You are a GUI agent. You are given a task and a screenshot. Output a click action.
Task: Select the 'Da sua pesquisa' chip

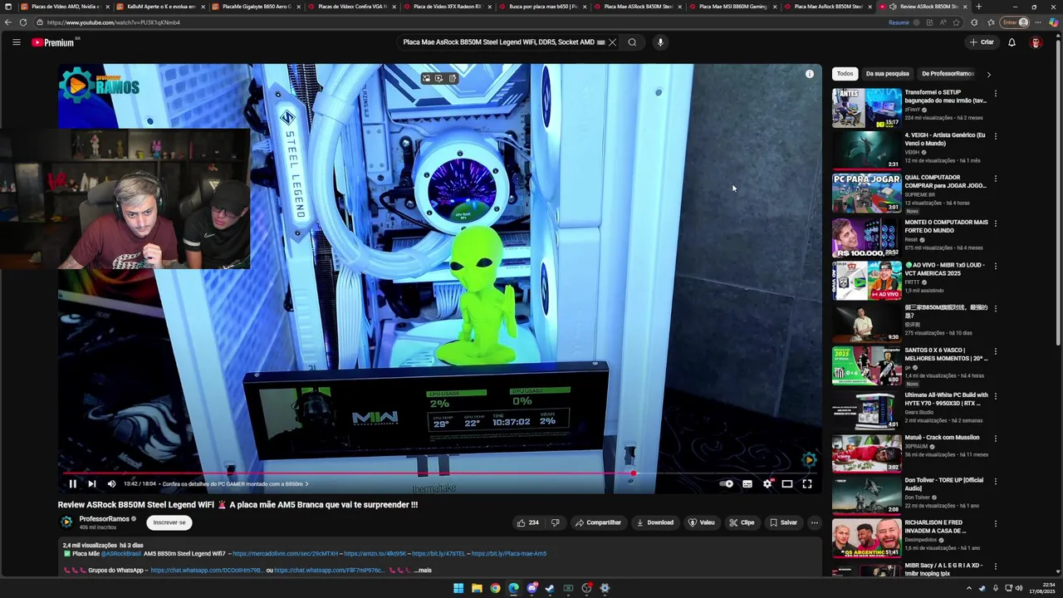tap(887, 74)
